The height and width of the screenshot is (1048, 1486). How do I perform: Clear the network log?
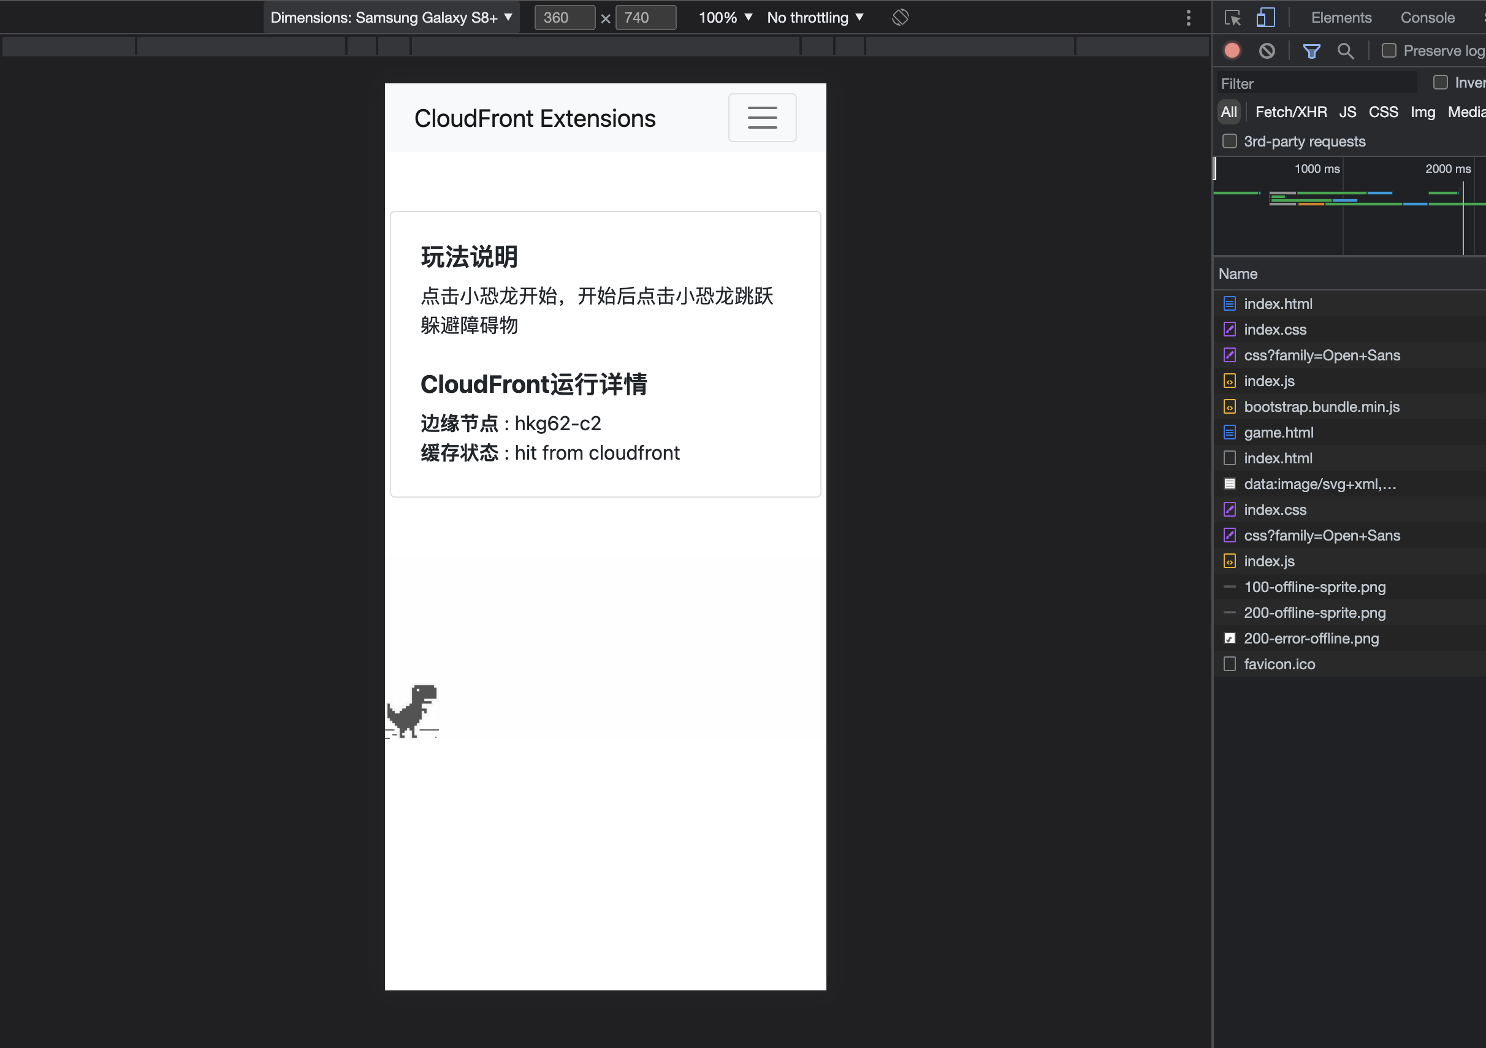tap(1267, 50)
